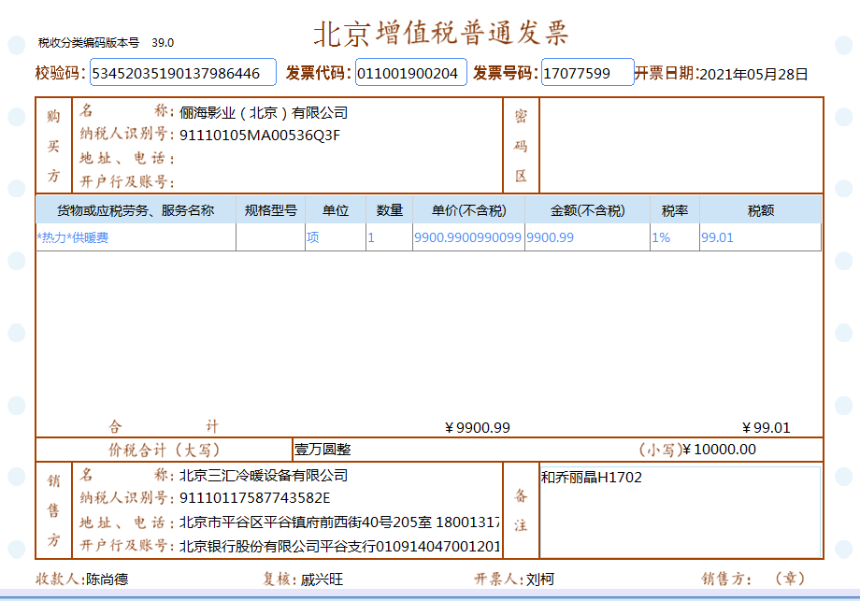Click the 单价(不含税) column header

click(468, 210)
